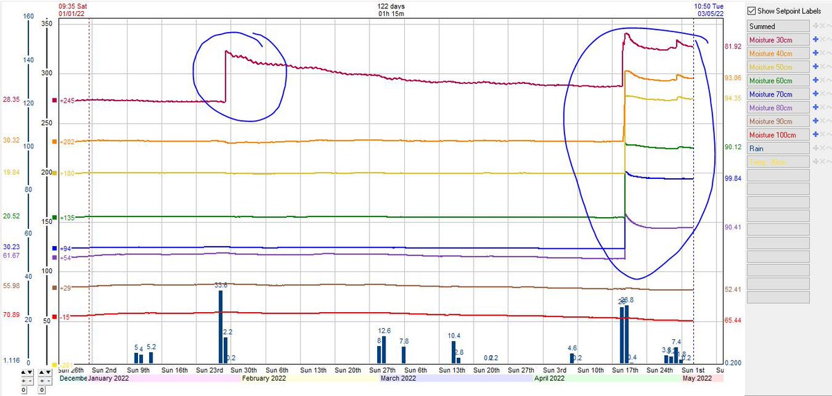Click the up arrow under the black moisture axis
This screenshot has width=832, height=396.
(42, 372)
